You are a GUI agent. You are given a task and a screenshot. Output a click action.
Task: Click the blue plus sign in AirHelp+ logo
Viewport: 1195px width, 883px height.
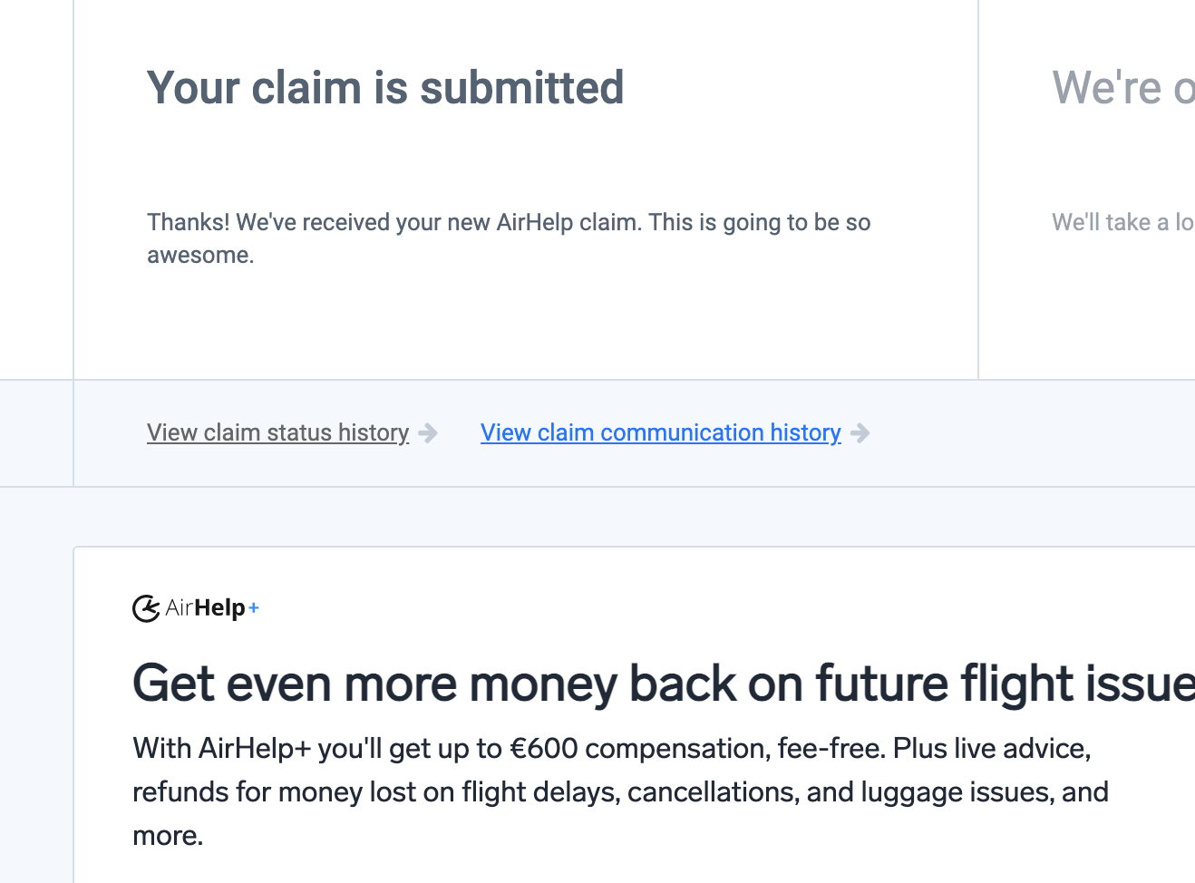point(254,608)
